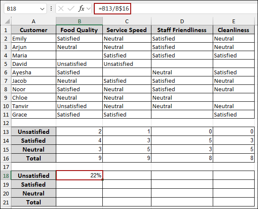Viewport: 258px width, 209px height.
Task: Select the Total label in row 16
Action: [x=33, y=158]
